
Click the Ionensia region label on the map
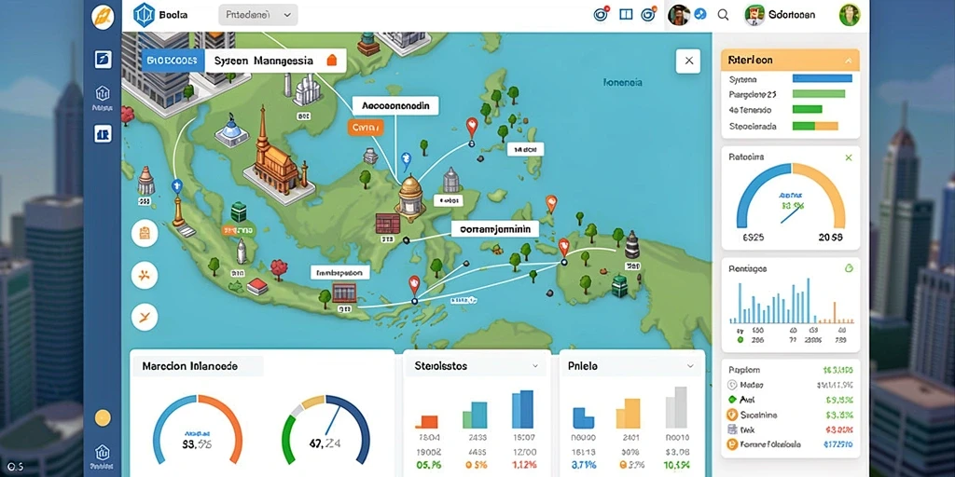(622, 82)
